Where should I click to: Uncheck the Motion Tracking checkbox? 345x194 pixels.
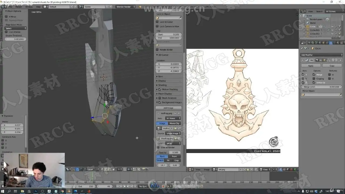pos(160,89)
